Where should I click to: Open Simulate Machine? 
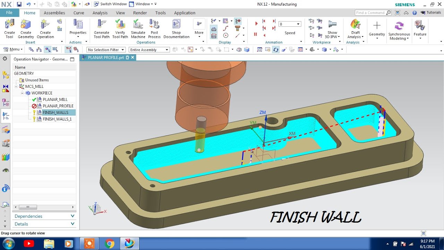point(138,28)
